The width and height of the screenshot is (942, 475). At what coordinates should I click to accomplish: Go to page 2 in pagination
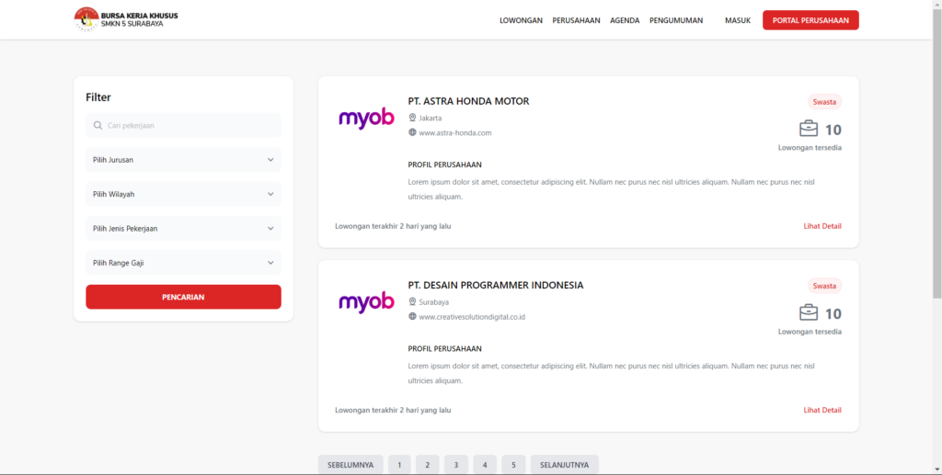[428, 465]
